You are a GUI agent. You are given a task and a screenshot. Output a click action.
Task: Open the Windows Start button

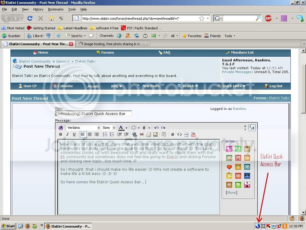[x=8, y=226]
